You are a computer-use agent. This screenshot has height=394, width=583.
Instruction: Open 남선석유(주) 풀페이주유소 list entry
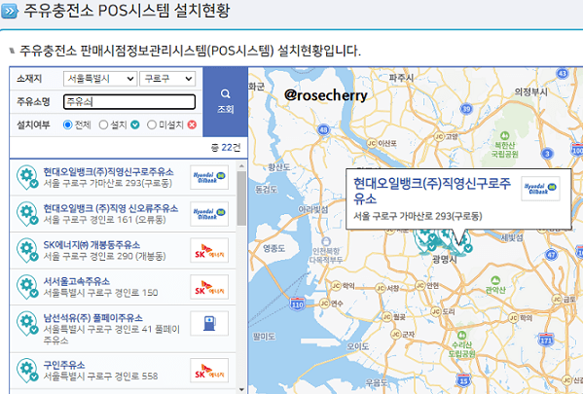[123, 329]
